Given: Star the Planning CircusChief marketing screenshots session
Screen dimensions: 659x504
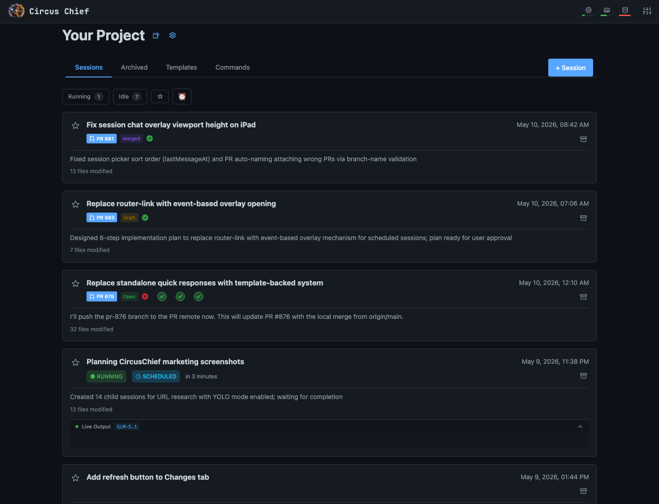Looking at the screenshot, I should (x=76, y=362).
